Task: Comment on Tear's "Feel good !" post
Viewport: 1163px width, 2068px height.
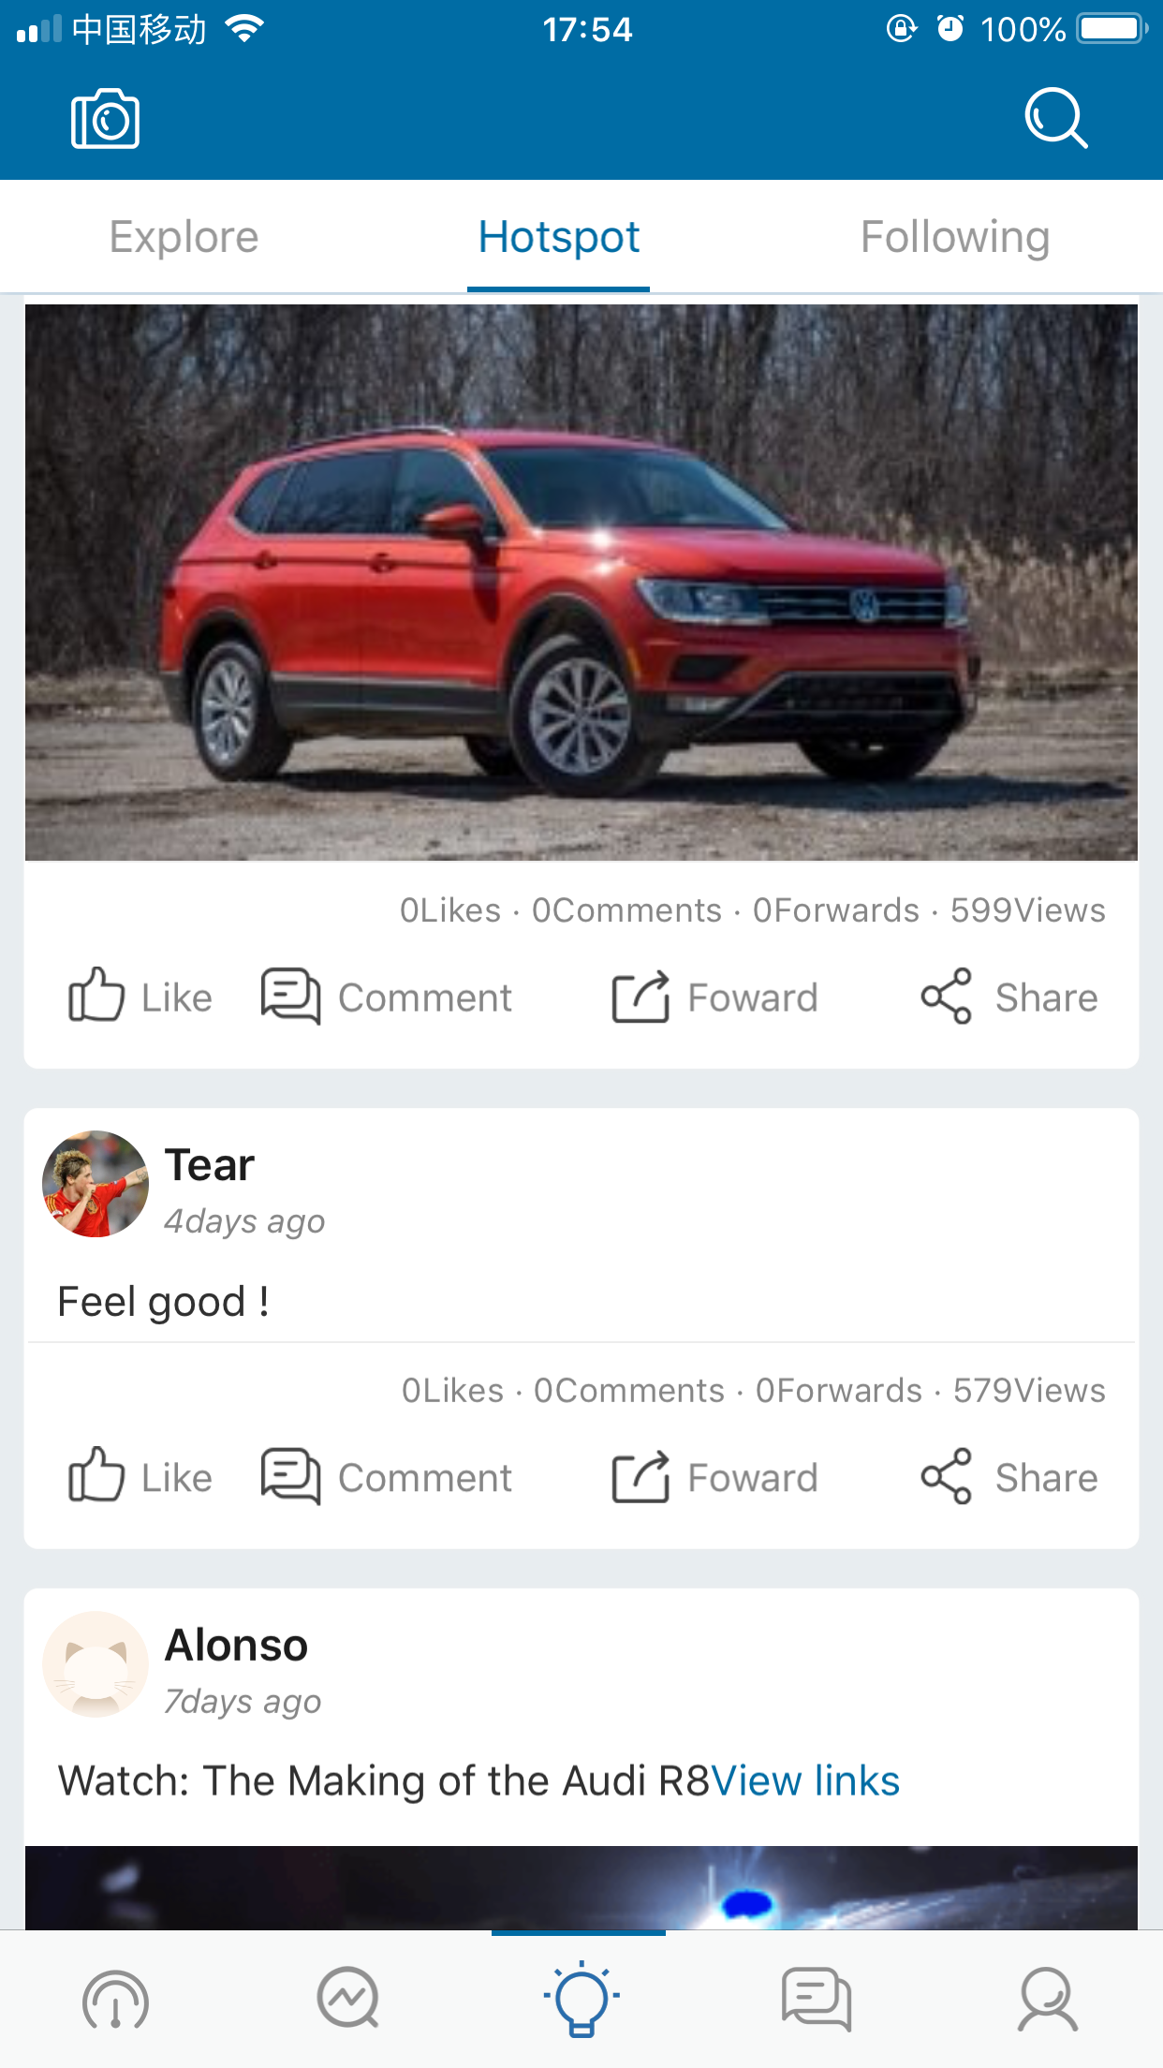Action: point(387,1477)
